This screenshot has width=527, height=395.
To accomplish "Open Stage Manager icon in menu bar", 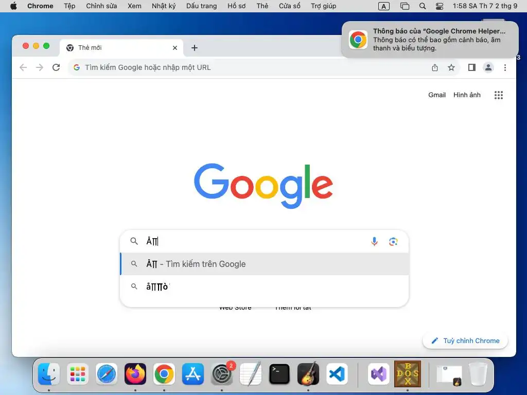I will (x=405, y=6).
